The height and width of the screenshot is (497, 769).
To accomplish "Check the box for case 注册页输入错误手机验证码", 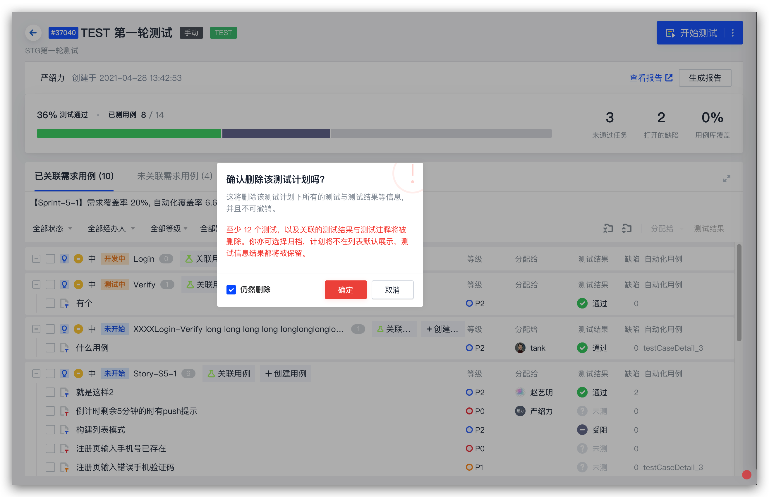I will [x=50, y=467].
